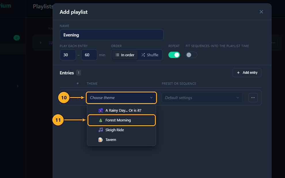Click the maximum minutes field showing 60
This screenshot has height=178, width=285.
89,55
